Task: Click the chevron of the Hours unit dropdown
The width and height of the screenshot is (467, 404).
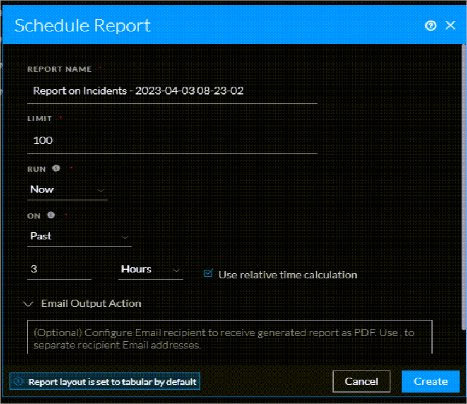Action: 176,270
